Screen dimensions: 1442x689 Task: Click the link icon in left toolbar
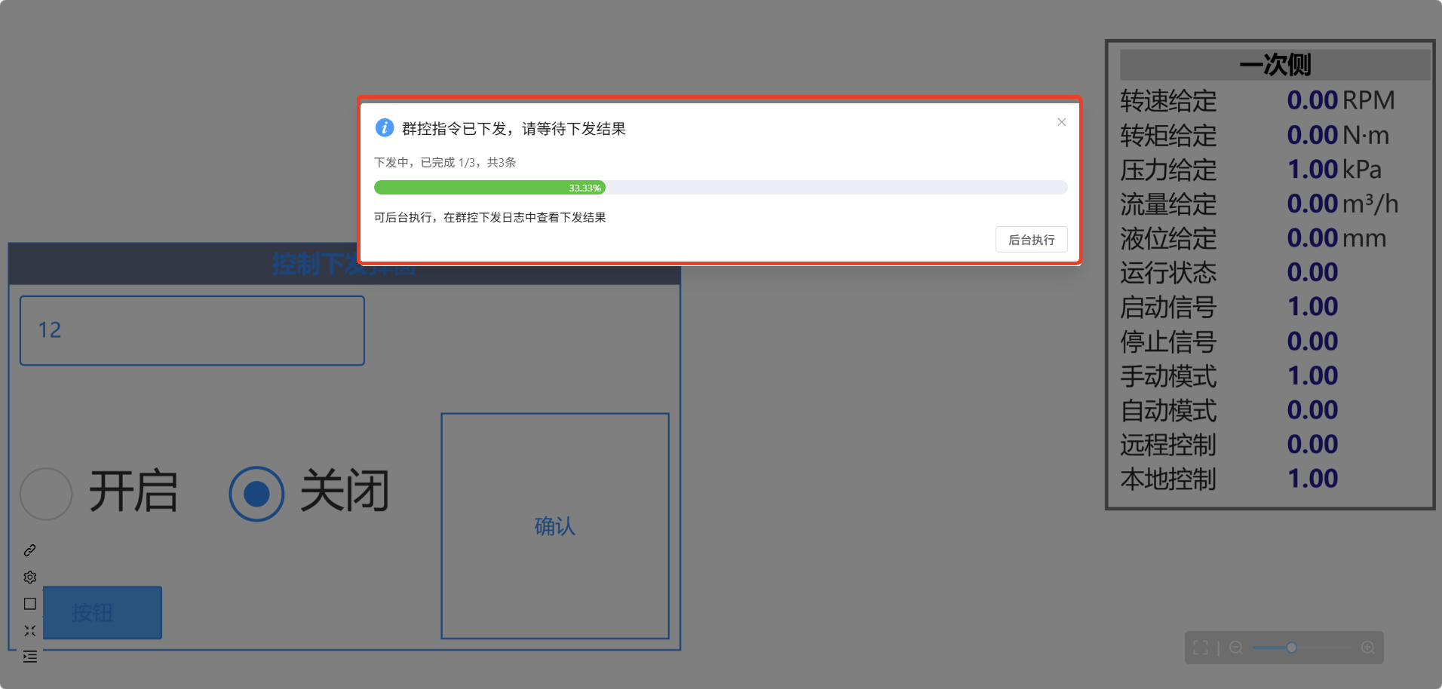click(30, 550)
